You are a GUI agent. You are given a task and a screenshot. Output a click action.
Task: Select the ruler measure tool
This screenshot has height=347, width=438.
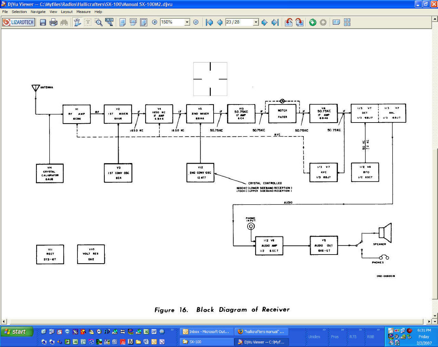coord(109,22)
